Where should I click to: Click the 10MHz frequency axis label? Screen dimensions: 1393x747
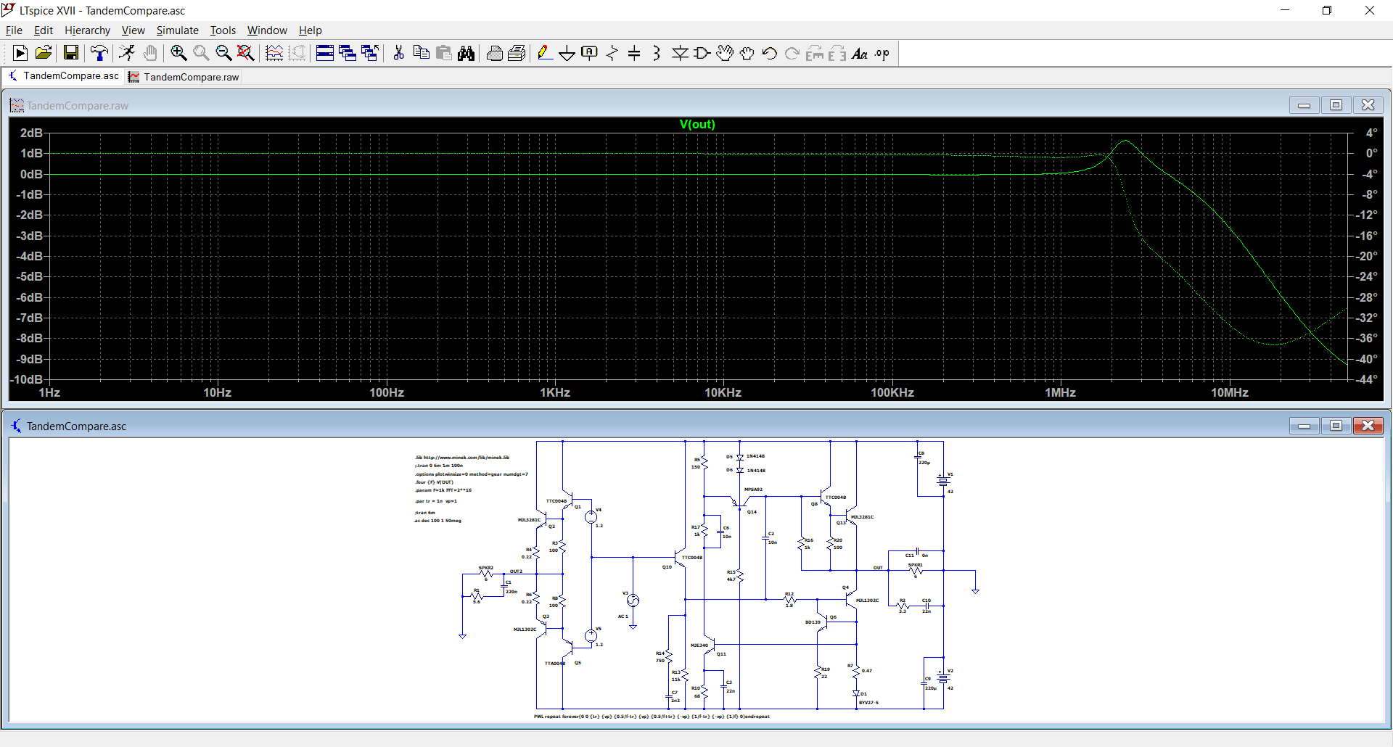click(x=1230, y=392)
